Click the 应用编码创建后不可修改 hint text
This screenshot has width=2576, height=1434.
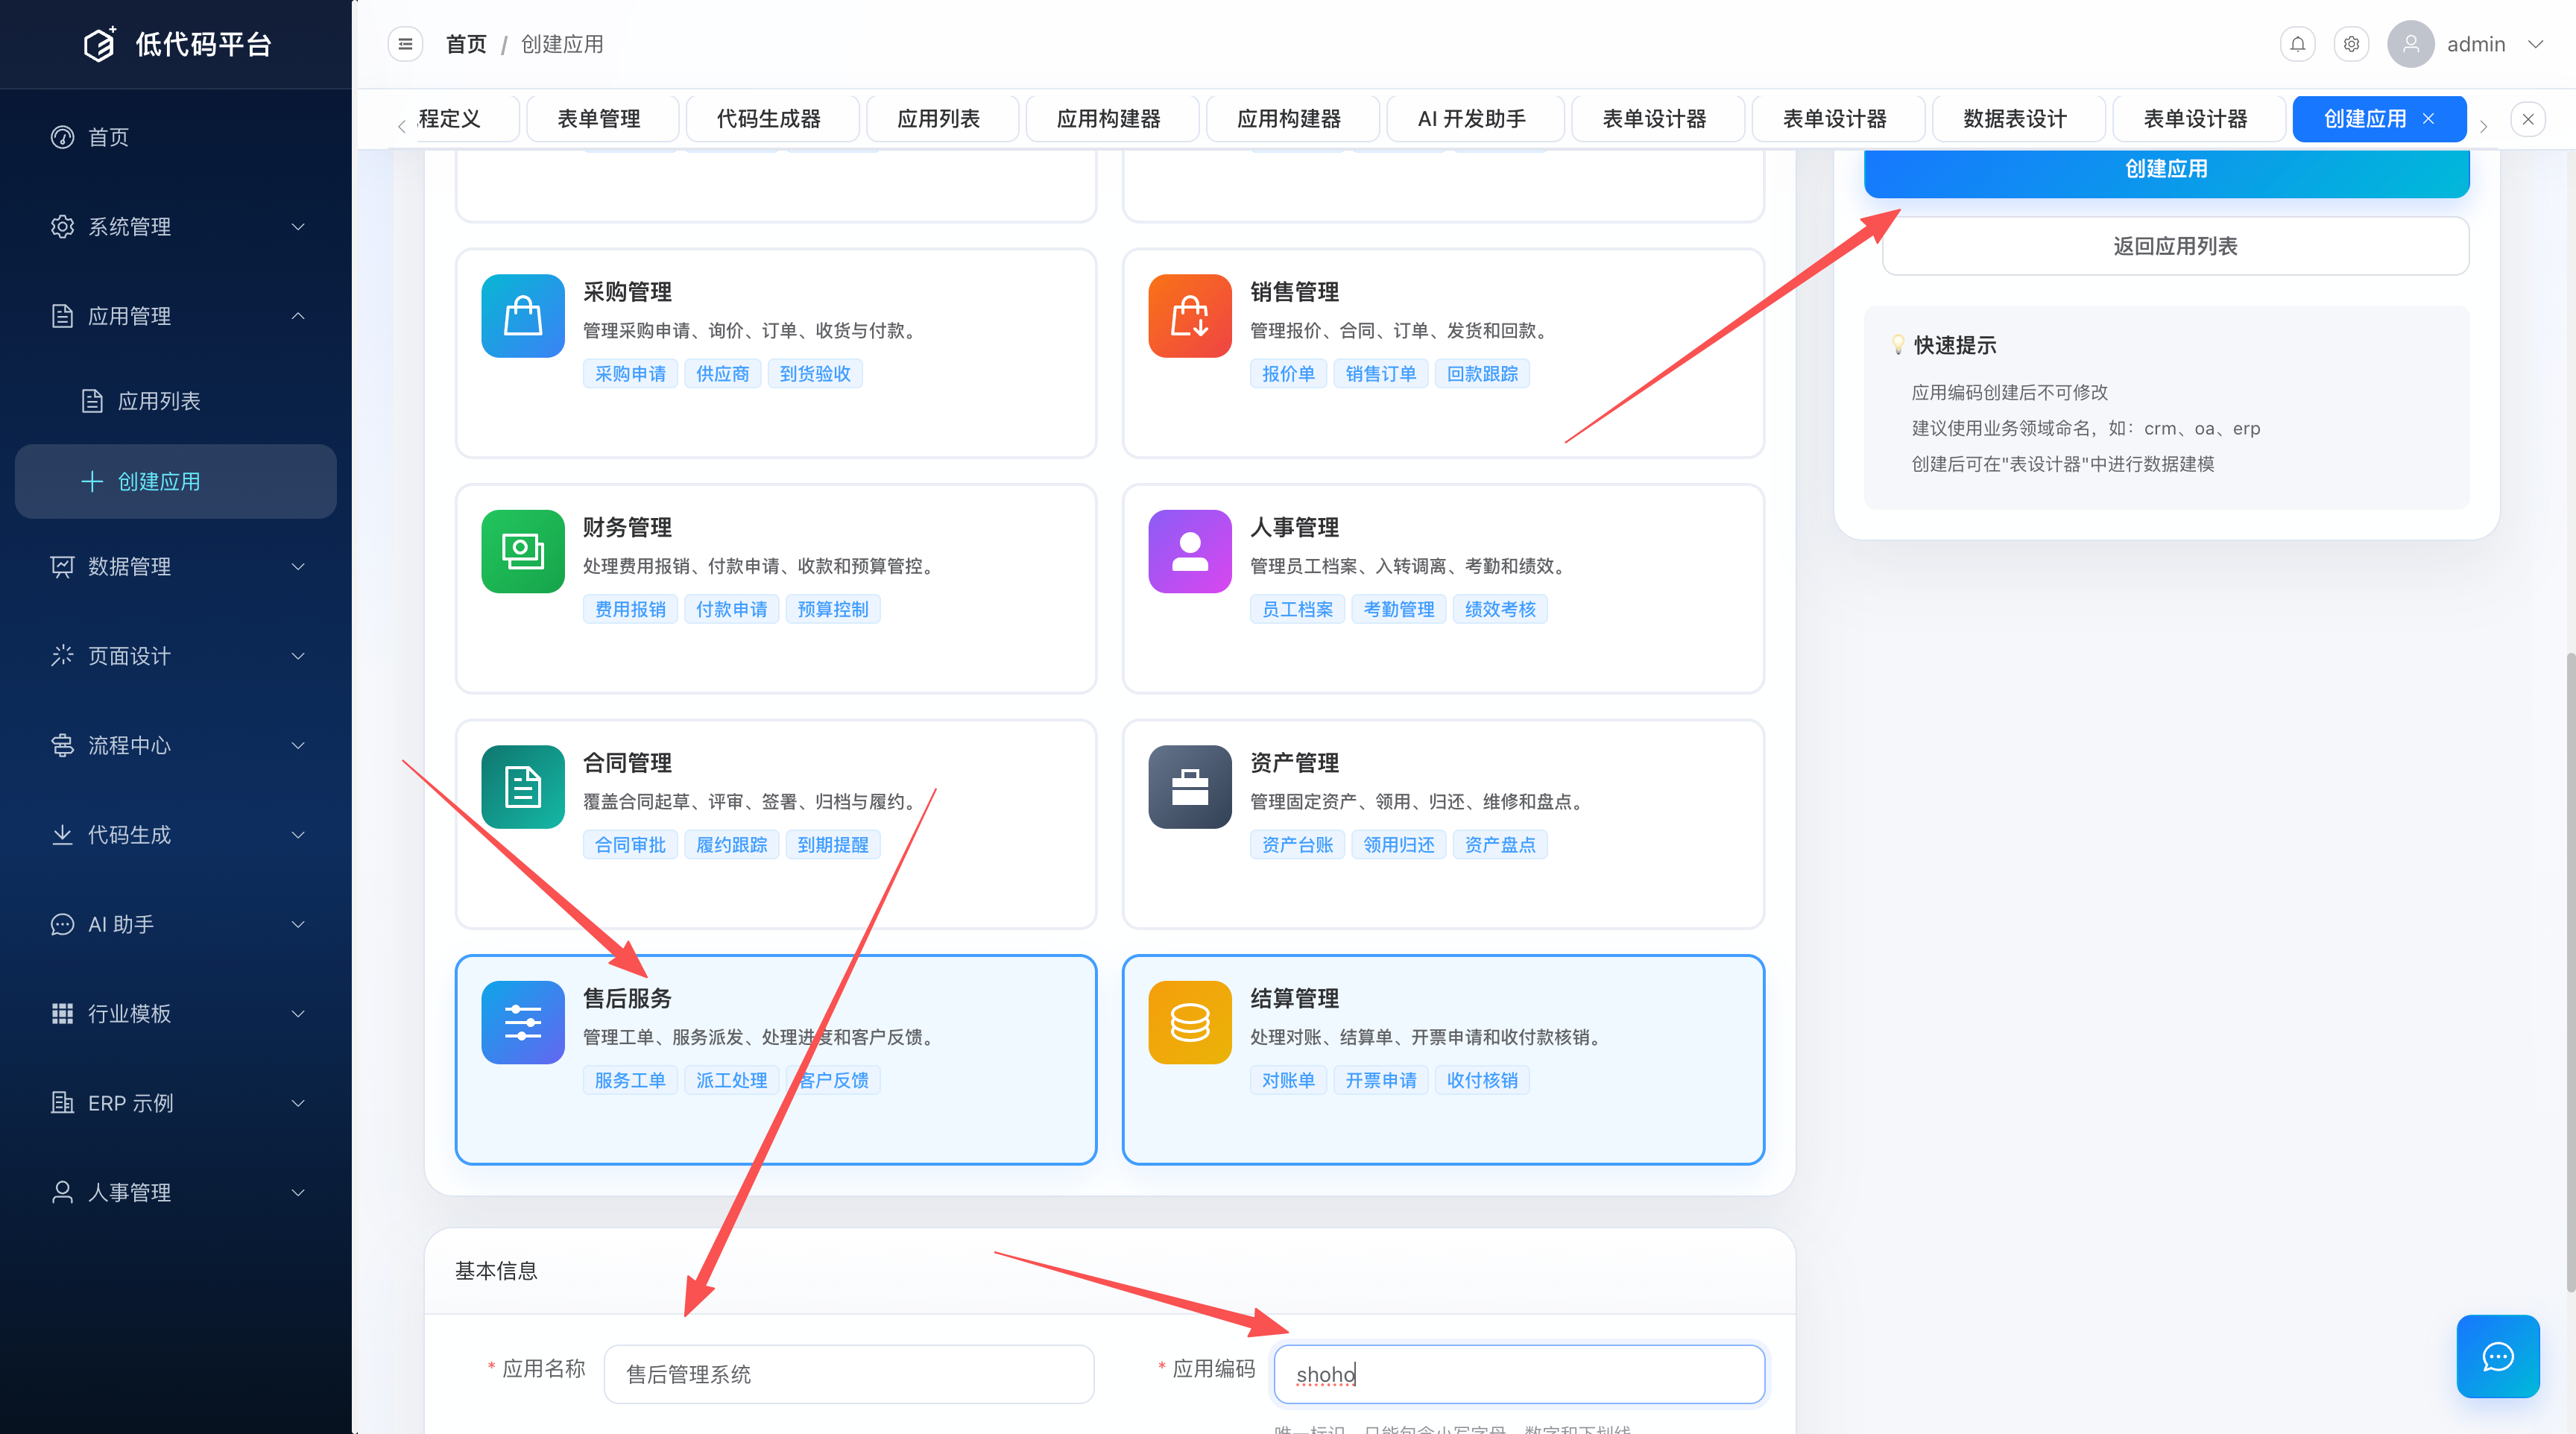click(2009, 392)
